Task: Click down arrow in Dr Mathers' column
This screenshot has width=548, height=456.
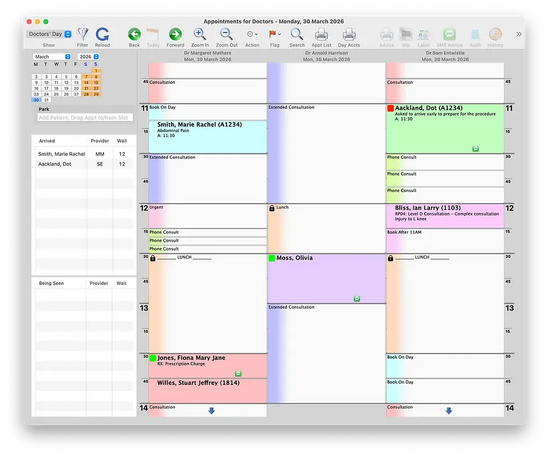Action: (211, 411)
